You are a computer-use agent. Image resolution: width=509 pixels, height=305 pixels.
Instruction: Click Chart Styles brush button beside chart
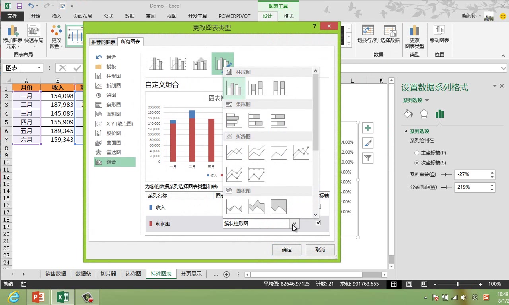coord(368,143)
